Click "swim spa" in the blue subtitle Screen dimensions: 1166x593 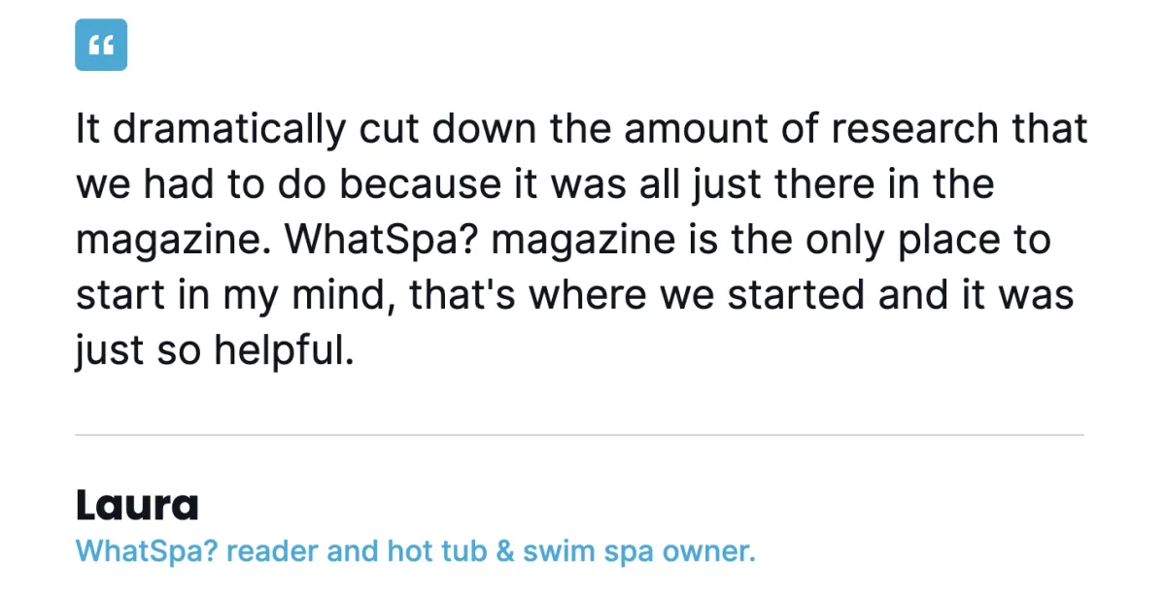588,552
